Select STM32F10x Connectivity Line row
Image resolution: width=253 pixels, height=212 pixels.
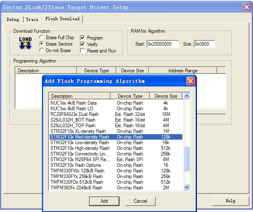(116, 154)
